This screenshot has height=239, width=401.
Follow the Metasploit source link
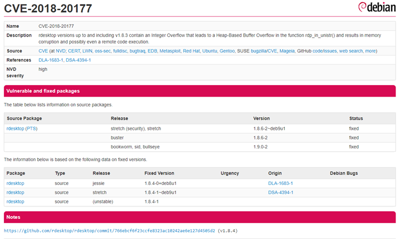pos(167,50)
